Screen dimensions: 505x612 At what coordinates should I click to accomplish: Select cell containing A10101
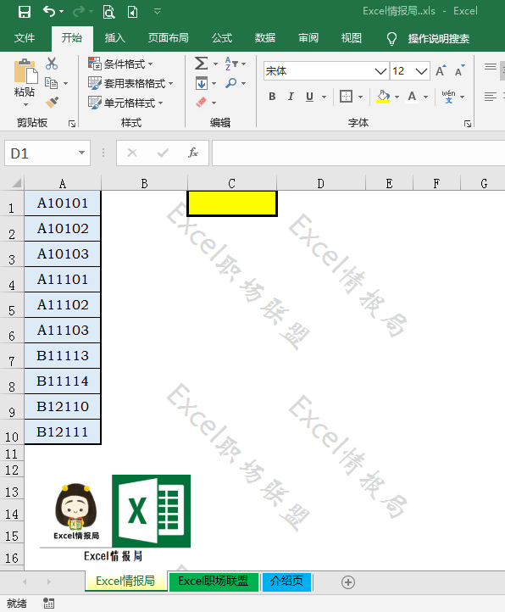point(63,203)
